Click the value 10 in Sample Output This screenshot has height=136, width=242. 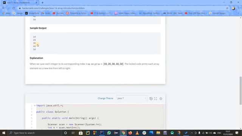click(34, 37)
